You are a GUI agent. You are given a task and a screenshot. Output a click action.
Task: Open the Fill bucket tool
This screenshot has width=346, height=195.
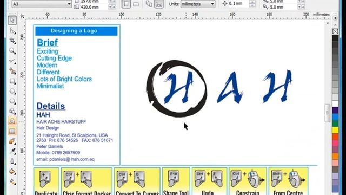coord(12,171)
